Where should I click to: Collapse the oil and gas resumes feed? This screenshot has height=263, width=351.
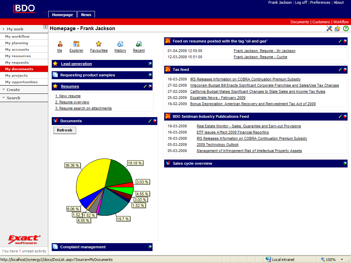pos(345,41)
